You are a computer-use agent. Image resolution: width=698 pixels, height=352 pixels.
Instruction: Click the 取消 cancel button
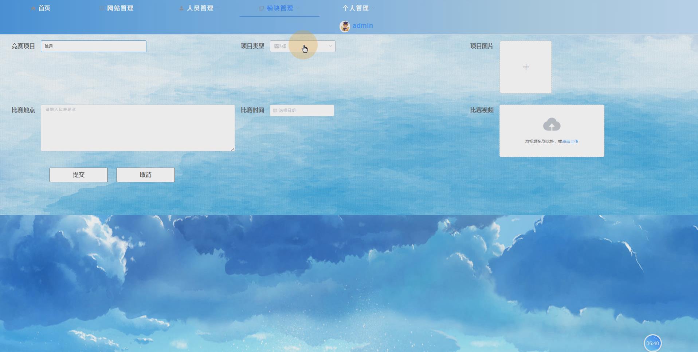(145, 175)
